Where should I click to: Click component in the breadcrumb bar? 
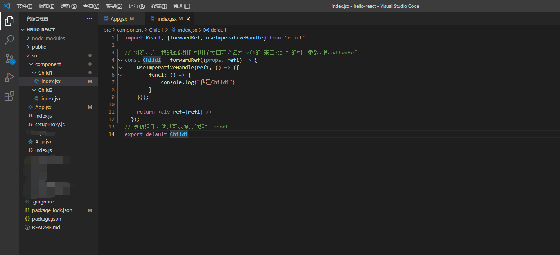[130, 30]
